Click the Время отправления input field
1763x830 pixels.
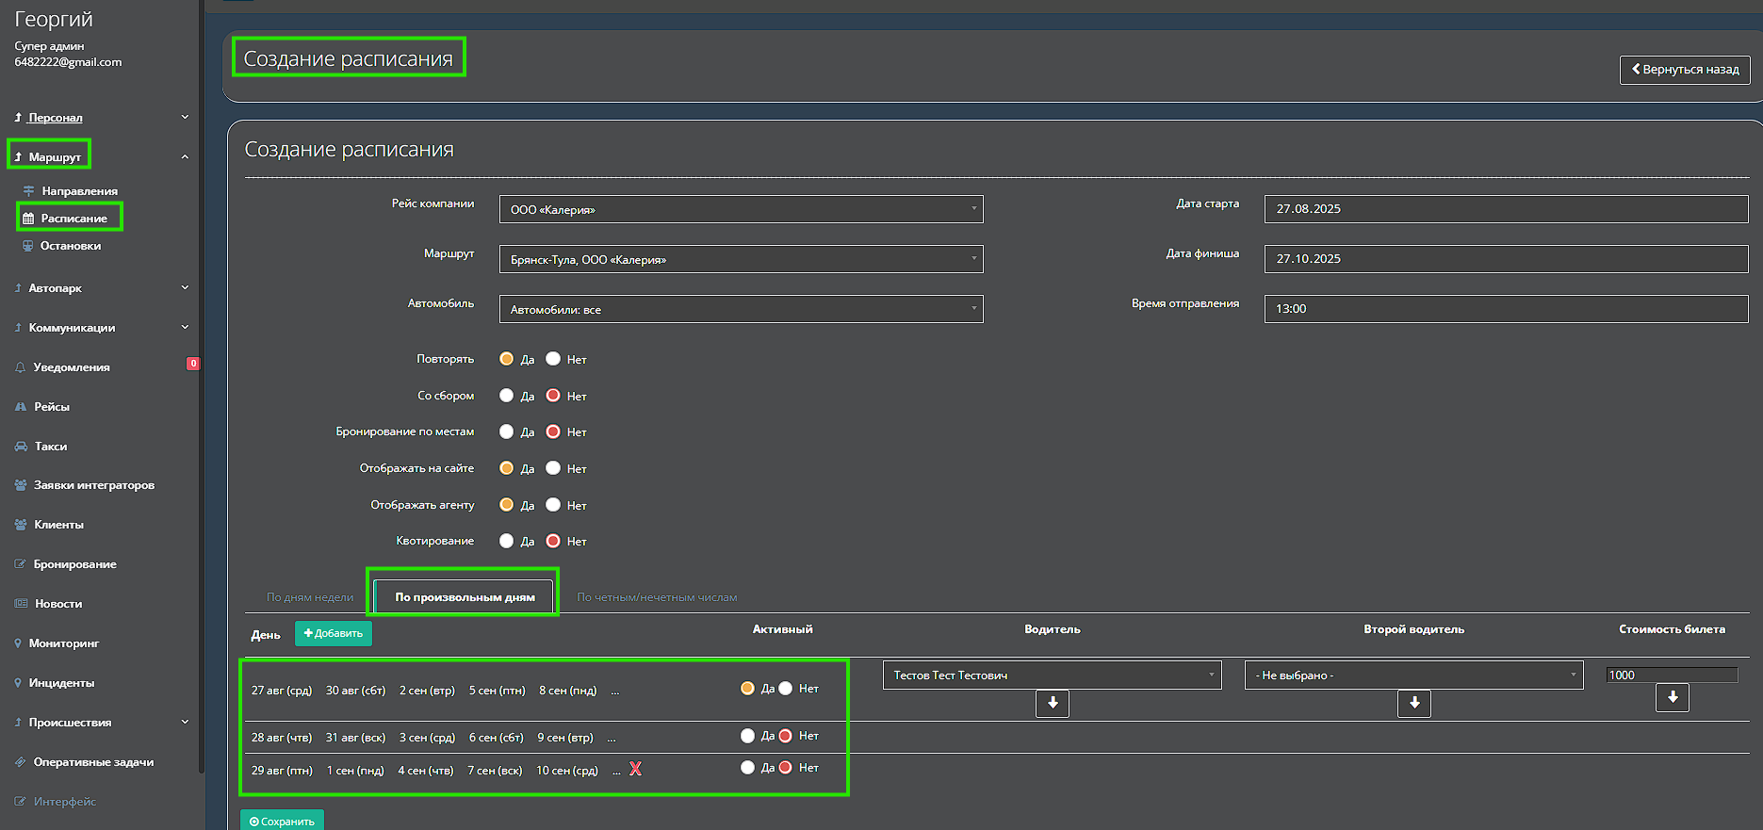(1505, 309)
